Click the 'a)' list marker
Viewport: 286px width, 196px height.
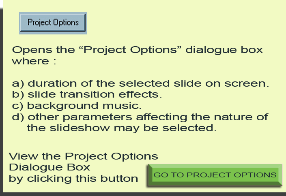[x=18, y=83]
